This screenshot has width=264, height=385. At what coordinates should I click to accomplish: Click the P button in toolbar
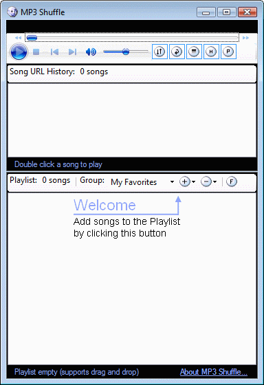[x=228, y=52]
